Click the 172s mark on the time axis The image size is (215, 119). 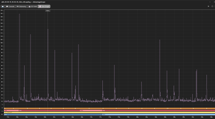[x=100, y=117]
